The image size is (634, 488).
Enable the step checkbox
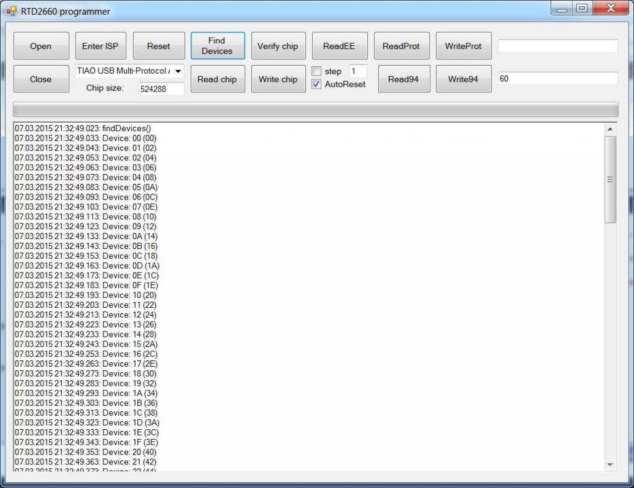[x=316, y=71]
